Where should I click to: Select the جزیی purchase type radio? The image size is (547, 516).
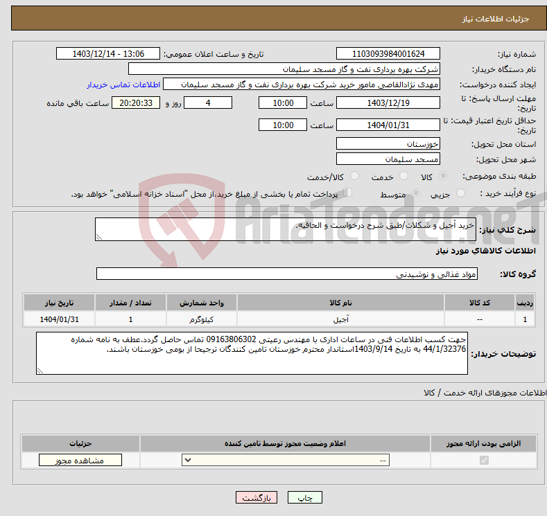tap(460, 193)
